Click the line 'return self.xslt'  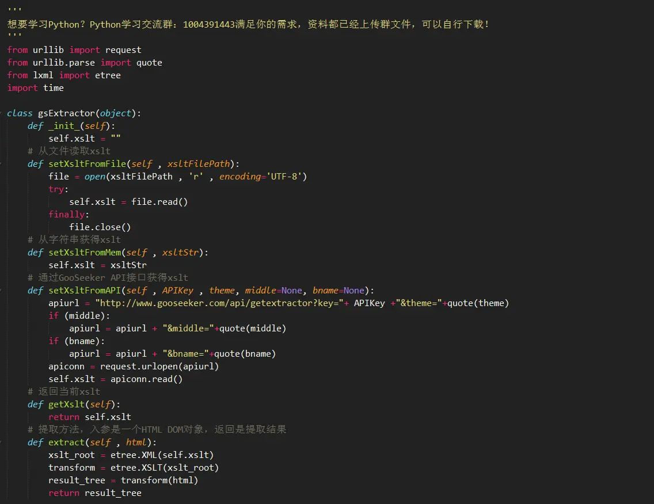pos(90,417)
